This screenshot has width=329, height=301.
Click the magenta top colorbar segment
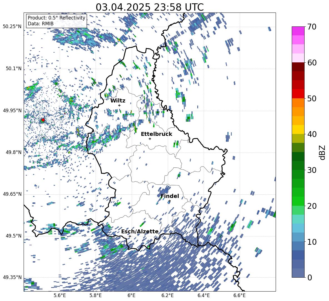[298, 31]
